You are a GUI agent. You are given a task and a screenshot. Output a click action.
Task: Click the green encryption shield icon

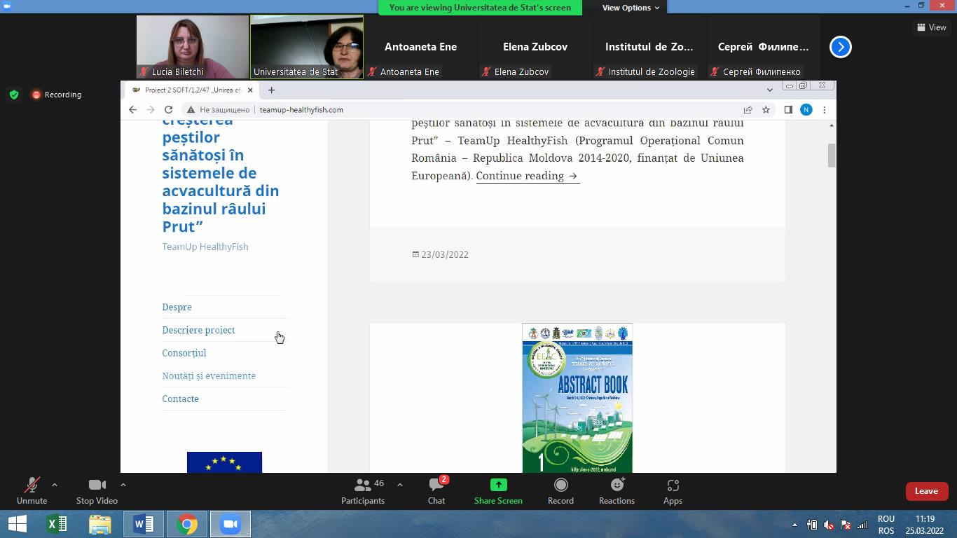pyautogui.click(x=14, y=95)
